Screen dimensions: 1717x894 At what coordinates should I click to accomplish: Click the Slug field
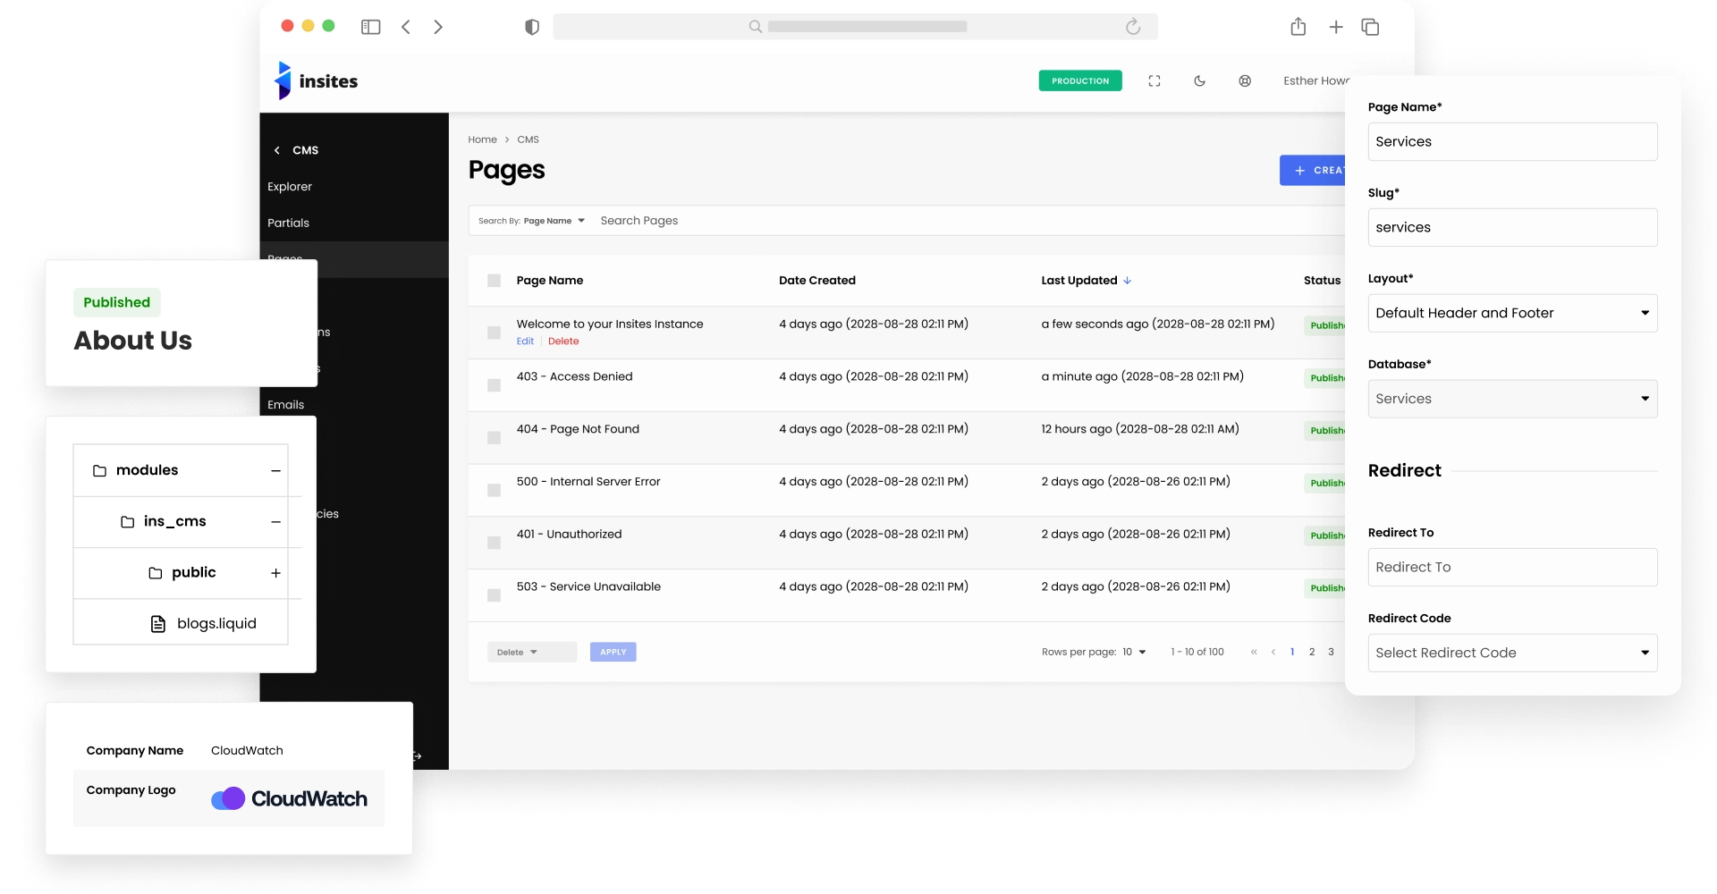pyautogui.click(x=1512, y=227)
